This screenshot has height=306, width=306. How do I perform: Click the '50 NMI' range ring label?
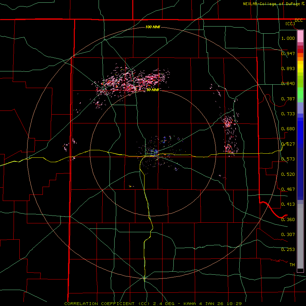[x=153, y=90]
